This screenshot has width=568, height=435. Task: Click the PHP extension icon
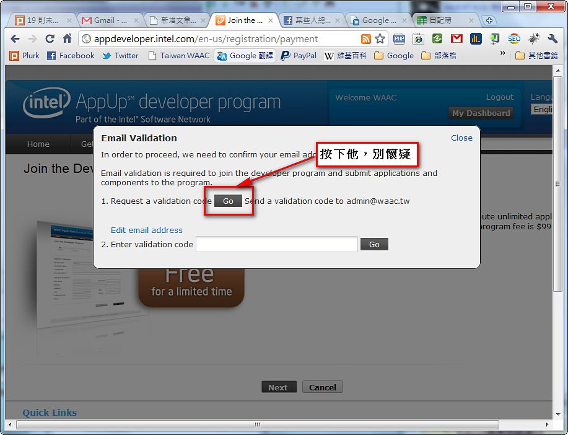[x=399, y=38]
